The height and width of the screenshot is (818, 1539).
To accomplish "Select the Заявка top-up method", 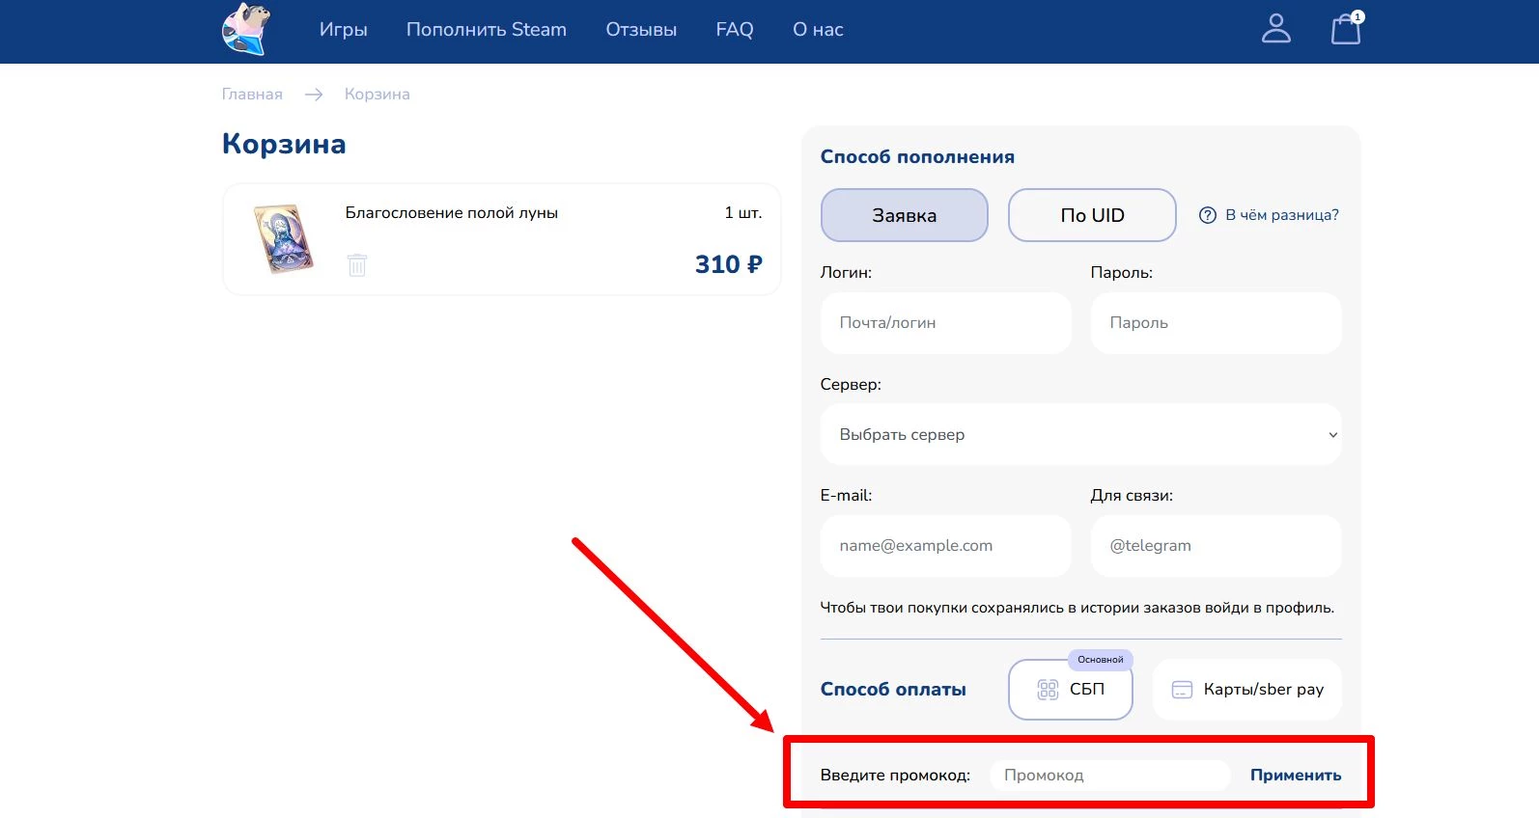I will pyautogui.click(x=904, y=215).
